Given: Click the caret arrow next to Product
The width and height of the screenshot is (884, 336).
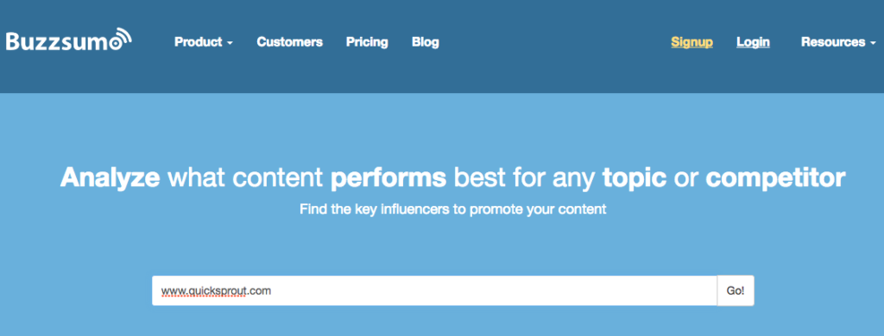Looking at the screenshot, I should pos(230,43).
